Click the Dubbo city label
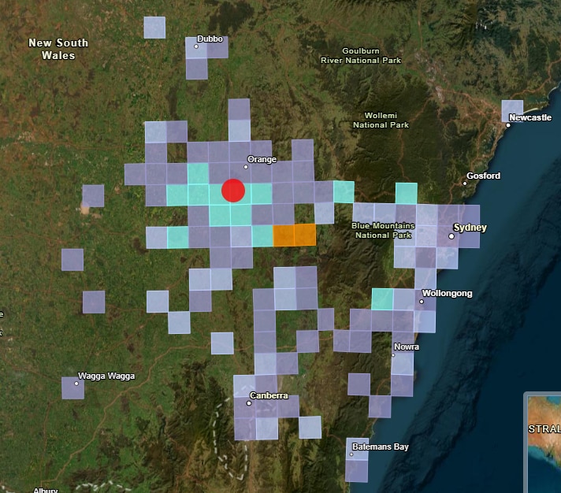This screenshot has width=561, height=493. pos(210,39)
